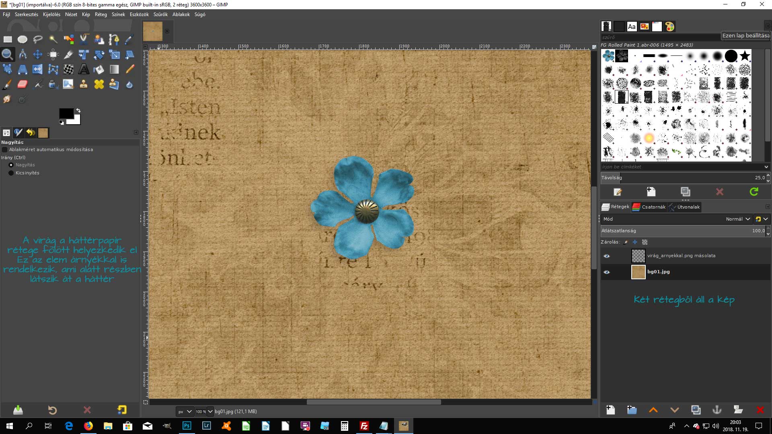Select the Text tool
Image resolution: width=772 pixels, height=434 pixels.
click(x=84, y=70)
